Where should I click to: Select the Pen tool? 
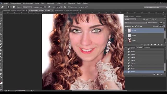1,60
